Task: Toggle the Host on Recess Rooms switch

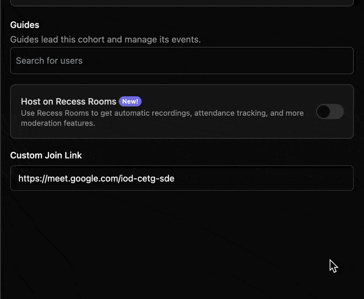Action: [330, 112]
